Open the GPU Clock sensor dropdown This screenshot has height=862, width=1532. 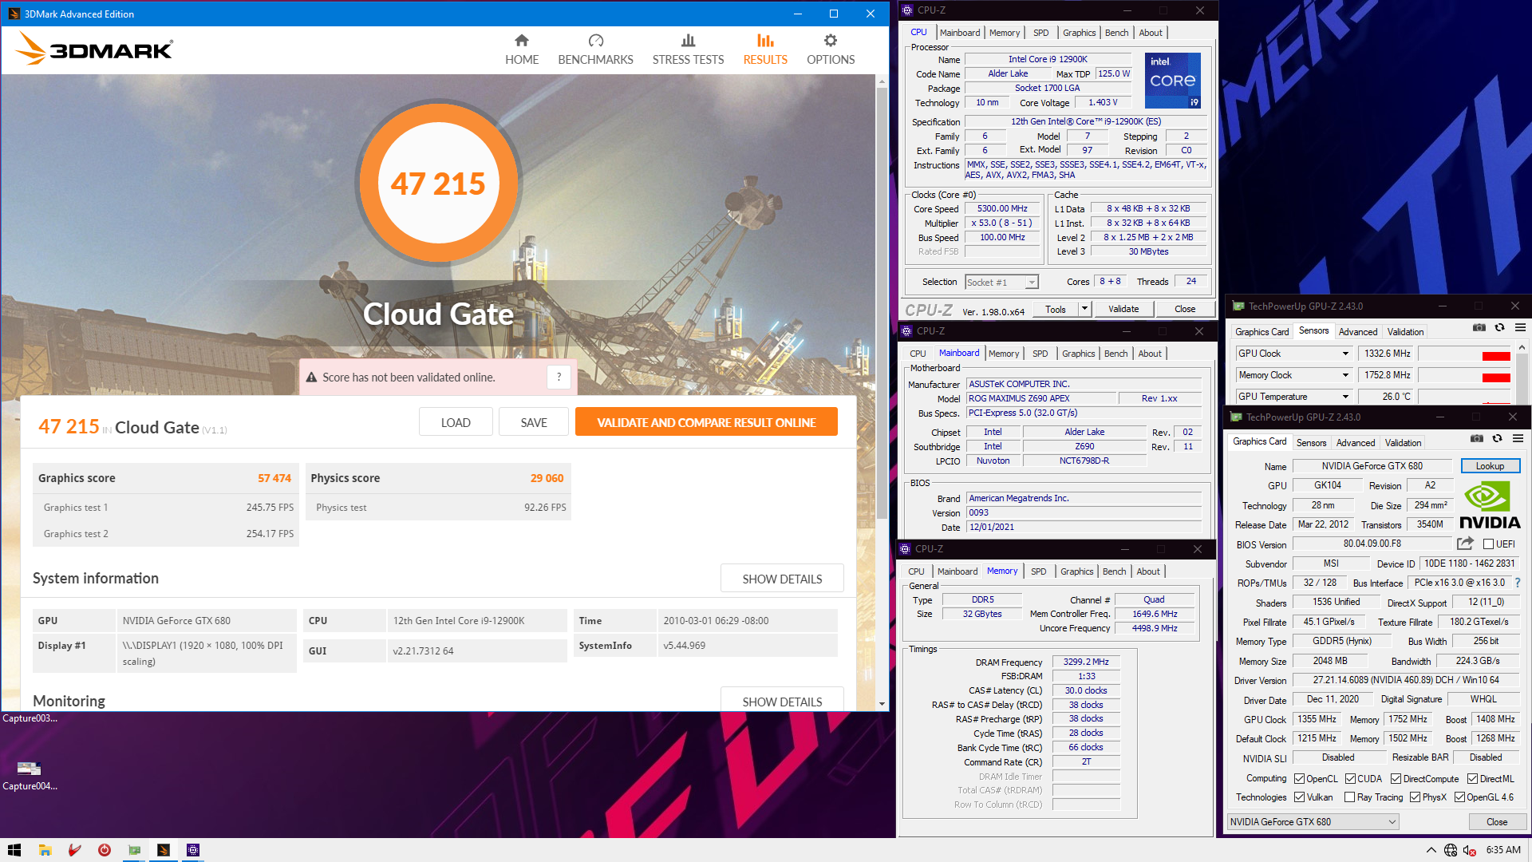(x=1345, y=354)
